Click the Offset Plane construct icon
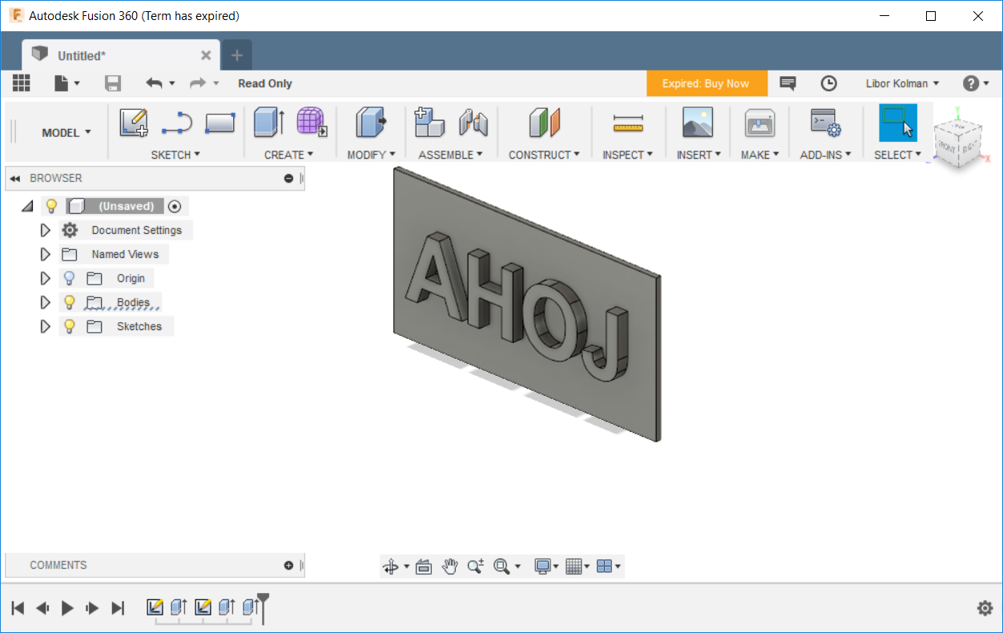 pyautogui.click(x=545, y=123)
